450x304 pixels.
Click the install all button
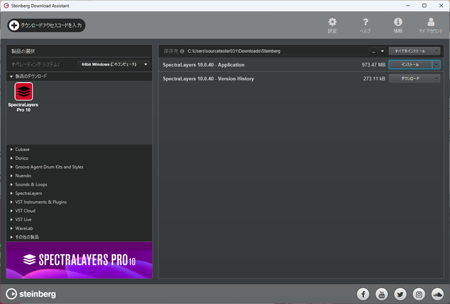[411, 51]
